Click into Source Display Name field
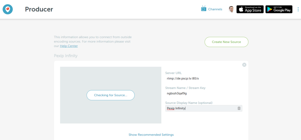 pos(204,108)
